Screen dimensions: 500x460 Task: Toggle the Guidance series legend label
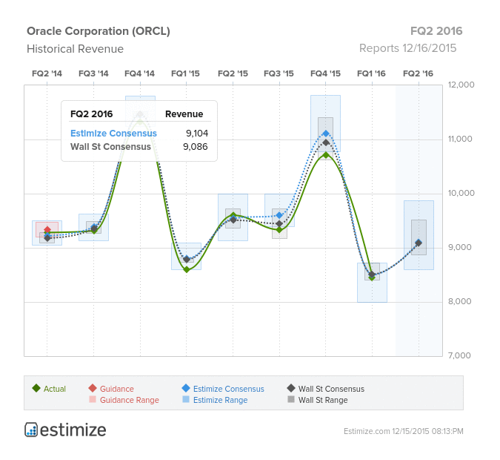117,389
